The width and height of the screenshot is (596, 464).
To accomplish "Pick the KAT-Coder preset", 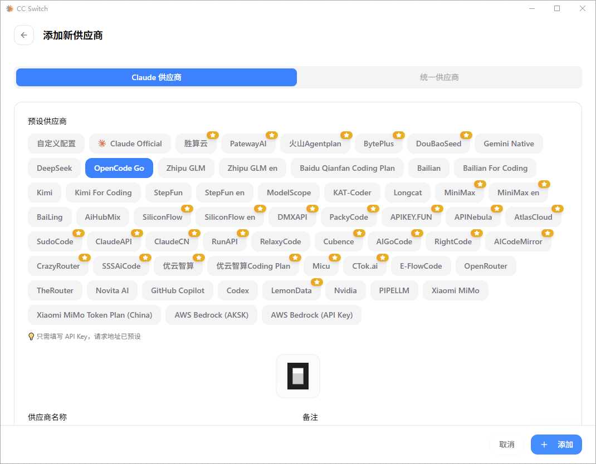I will coord(352,192).
